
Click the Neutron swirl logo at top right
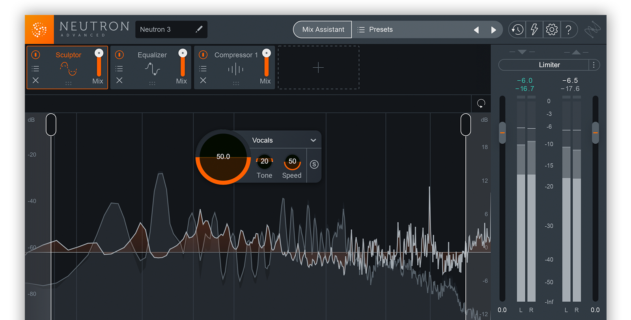tap(592, 30)
